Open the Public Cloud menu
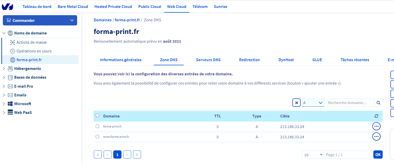This screenshot has height=164, width=394. [x=149, y=7]
